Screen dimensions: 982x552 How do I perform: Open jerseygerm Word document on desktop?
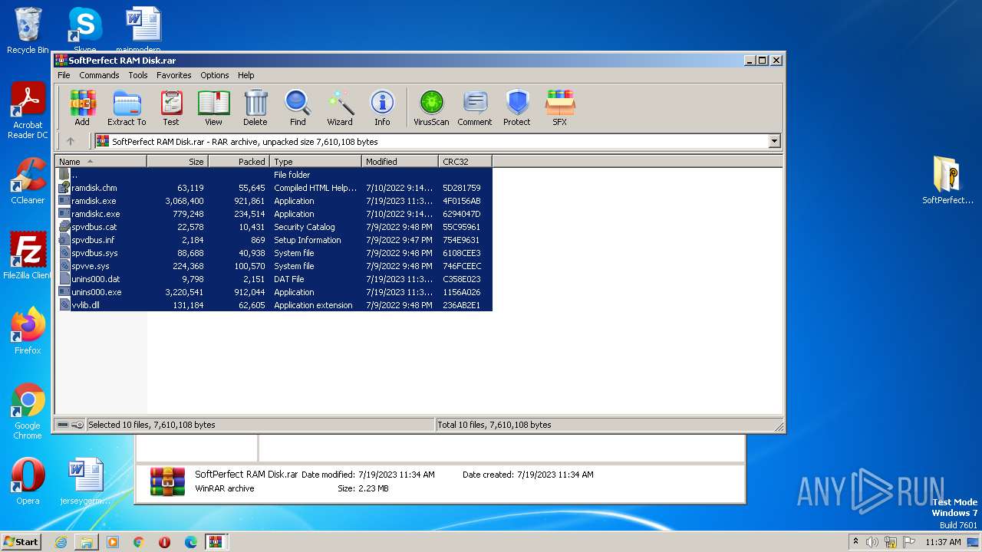(85, 481)
